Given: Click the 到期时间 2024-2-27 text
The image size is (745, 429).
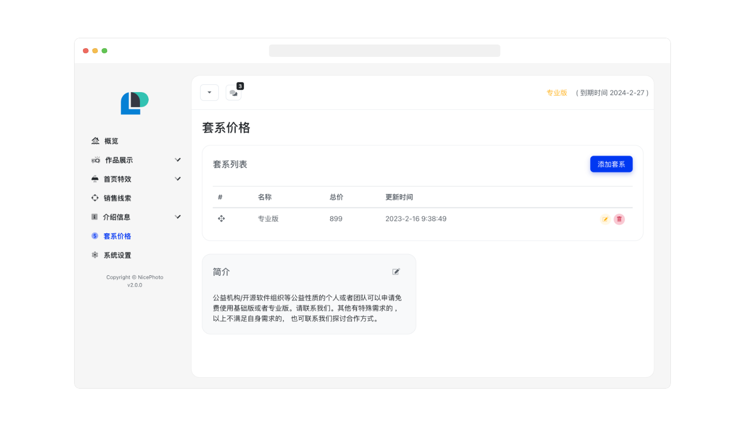Looking at the screenshot, I should pyautogui.click(x=612, y=93).
